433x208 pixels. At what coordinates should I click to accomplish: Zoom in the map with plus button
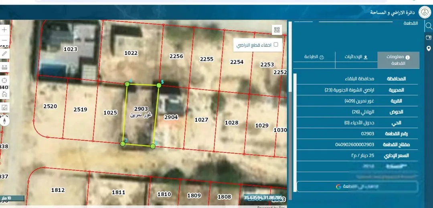point(4,30)
